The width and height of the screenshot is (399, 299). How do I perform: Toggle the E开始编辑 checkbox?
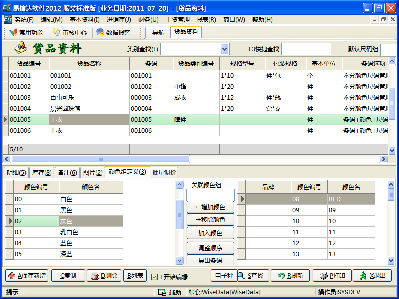point(155,277)
